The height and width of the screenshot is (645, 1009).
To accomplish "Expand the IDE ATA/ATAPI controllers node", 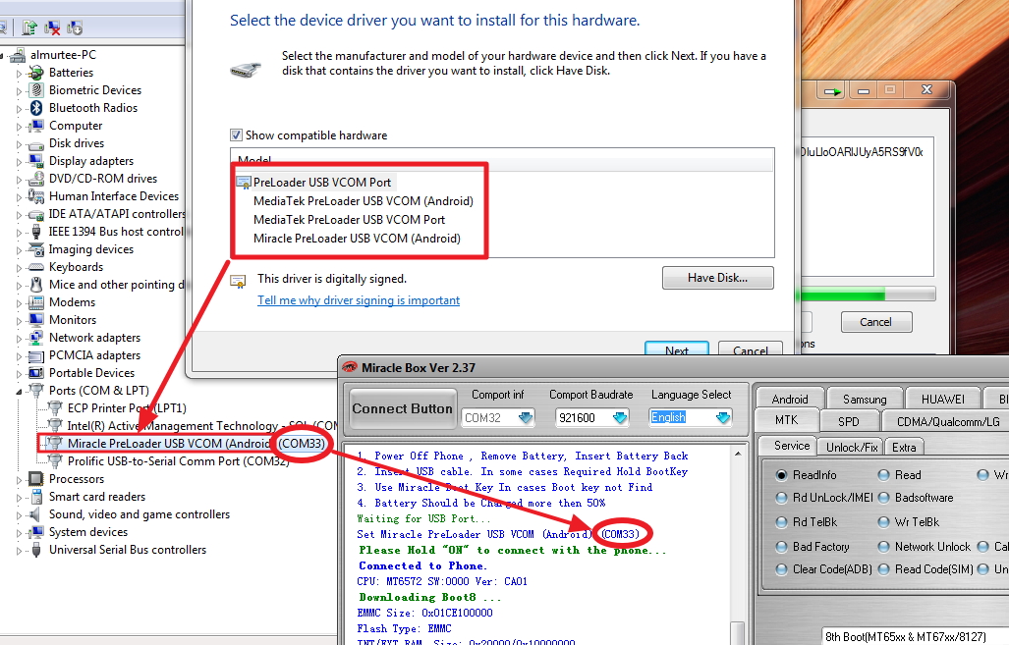I will click(x=20, y=215).
